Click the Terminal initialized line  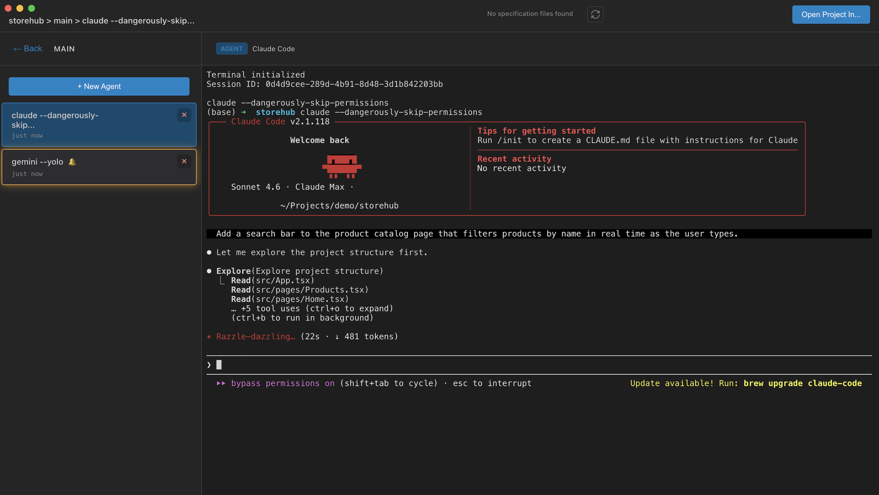(256, 75)
